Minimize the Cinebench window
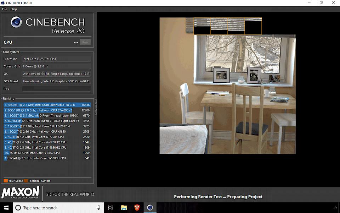The width and height of the screenshot is (340, 213). coord(309,3)
